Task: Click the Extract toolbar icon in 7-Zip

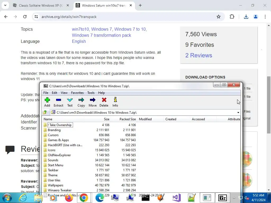Action: point(58,100)
